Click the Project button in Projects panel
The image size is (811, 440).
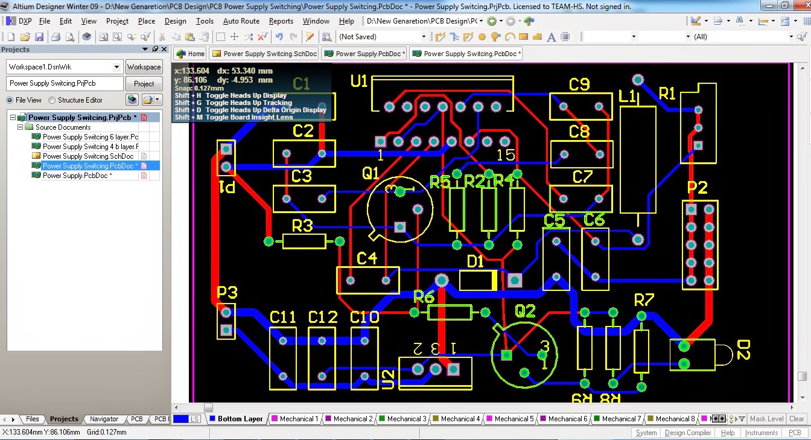tap(144, 84)
